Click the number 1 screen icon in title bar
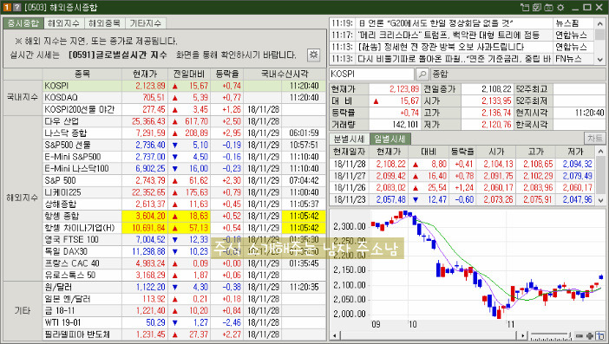This screenshot has width=609, height=344. pyautogui.click(x=7, y=8)
